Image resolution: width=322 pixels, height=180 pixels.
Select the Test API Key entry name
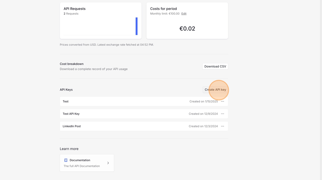tap(71, 114)
